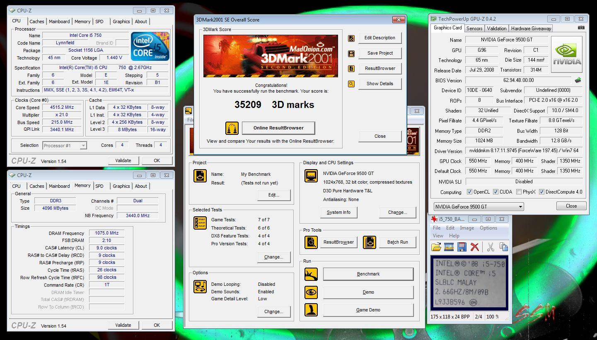
Task: Click the GPU-Z BIOS Version field
Action: pos(518,80)
